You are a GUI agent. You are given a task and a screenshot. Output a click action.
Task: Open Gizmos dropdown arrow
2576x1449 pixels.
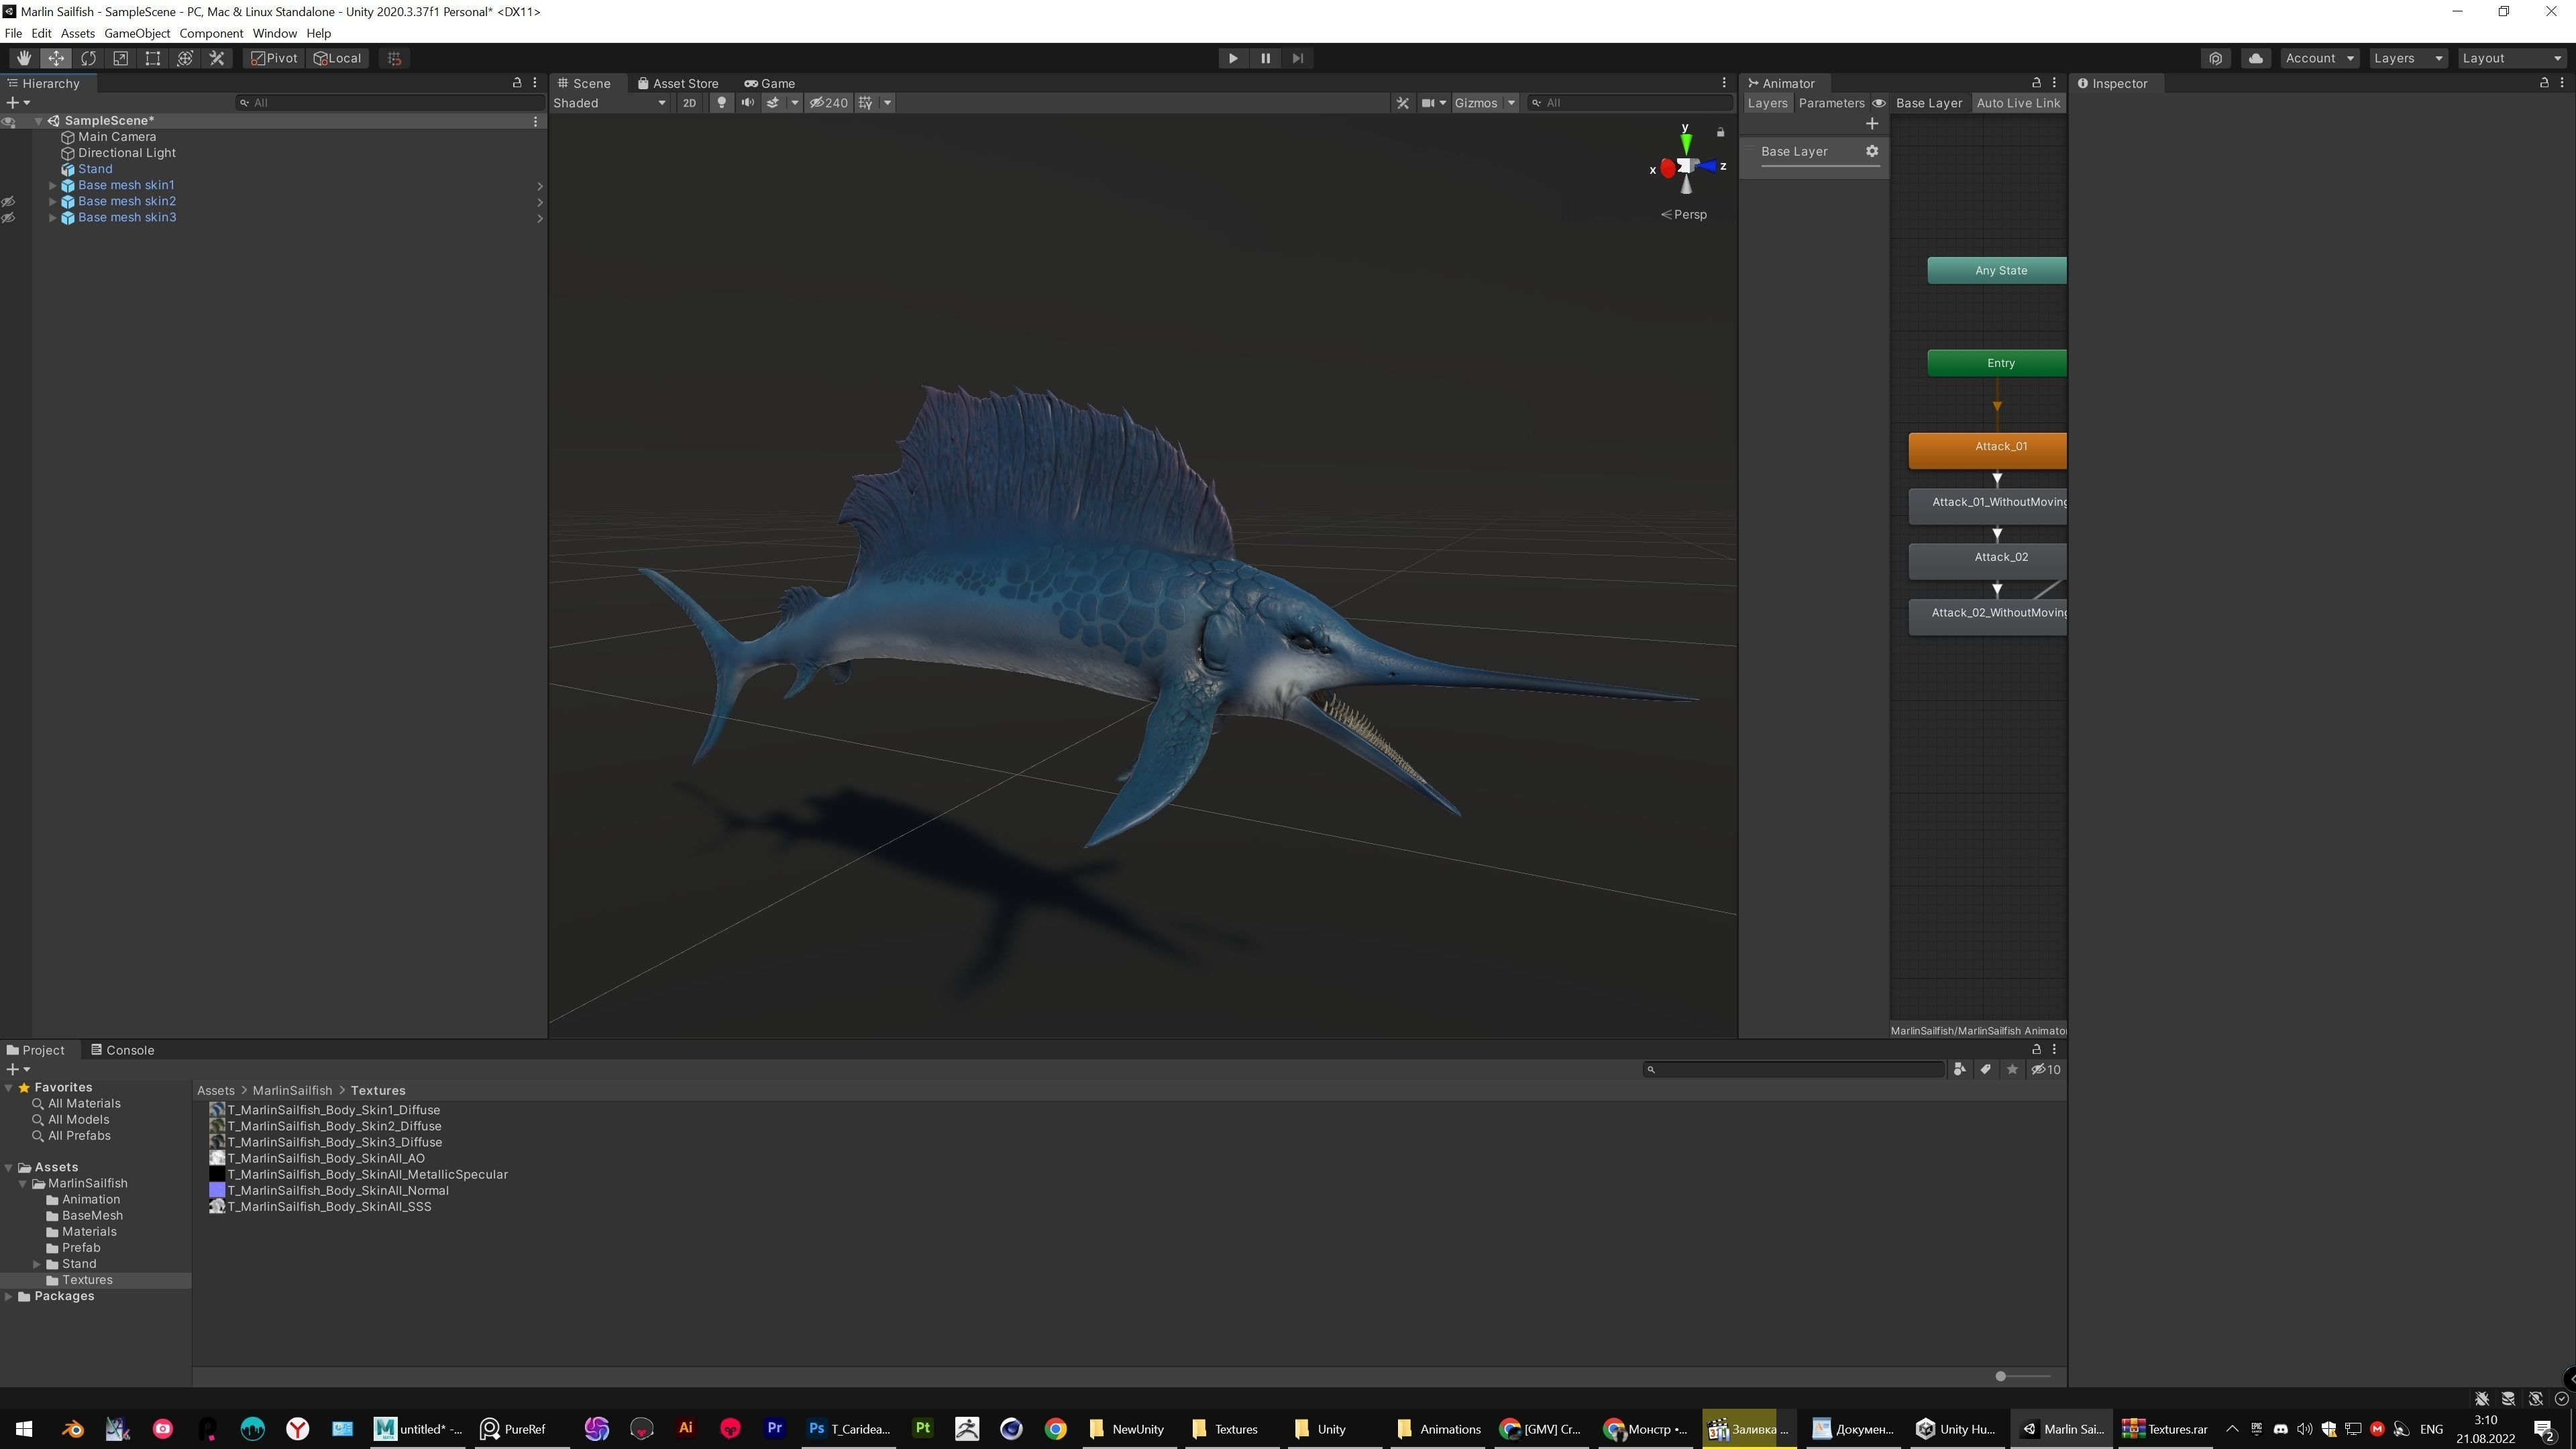click(1511, 103)
